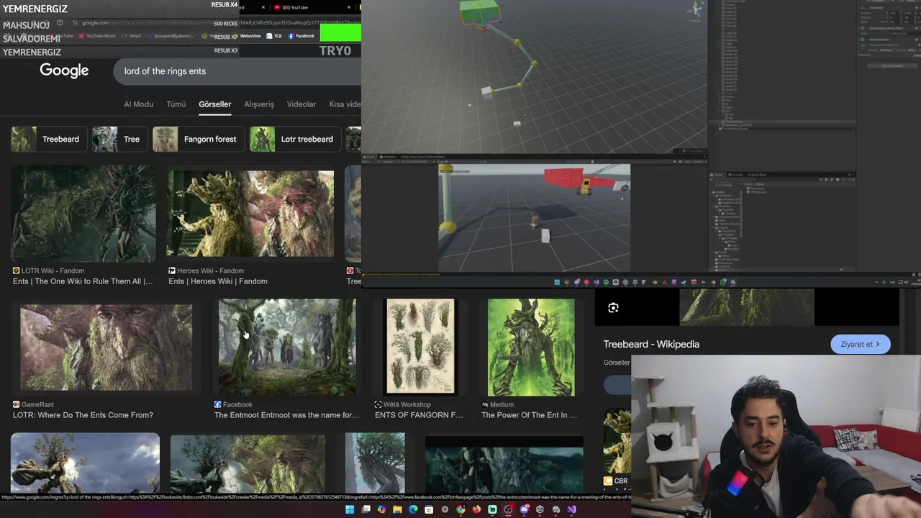921x518 pixels.
Task: Launch Copilot from the taskbar
Action: pos(381,509)
